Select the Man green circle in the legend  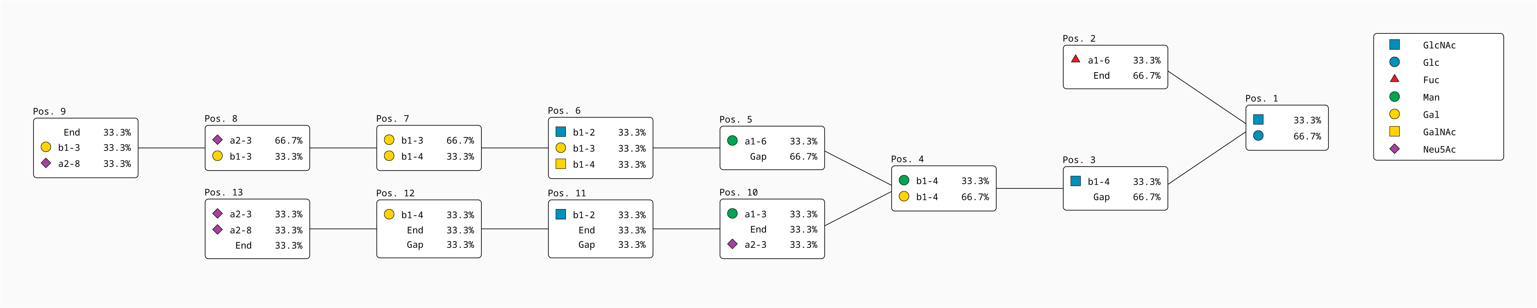click(1394, 96)
